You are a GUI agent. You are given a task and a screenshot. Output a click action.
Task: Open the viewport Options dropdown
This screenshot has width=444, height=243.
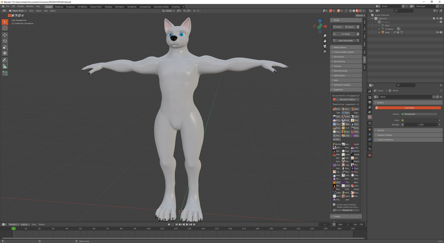point(360,15)
